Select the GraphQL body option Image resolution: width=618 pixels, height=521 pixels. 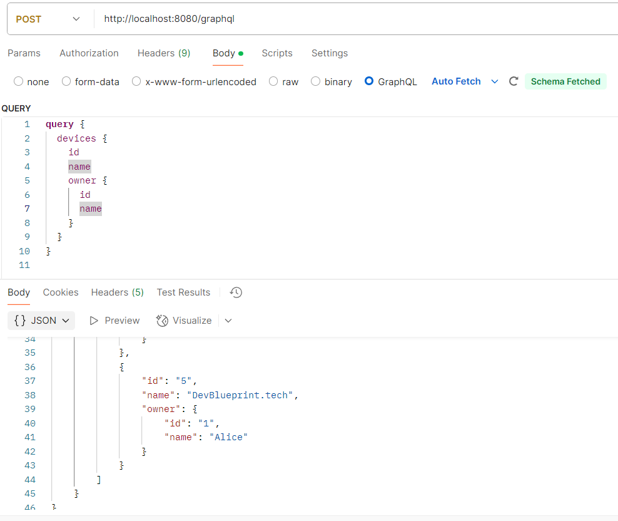(369, 81)
